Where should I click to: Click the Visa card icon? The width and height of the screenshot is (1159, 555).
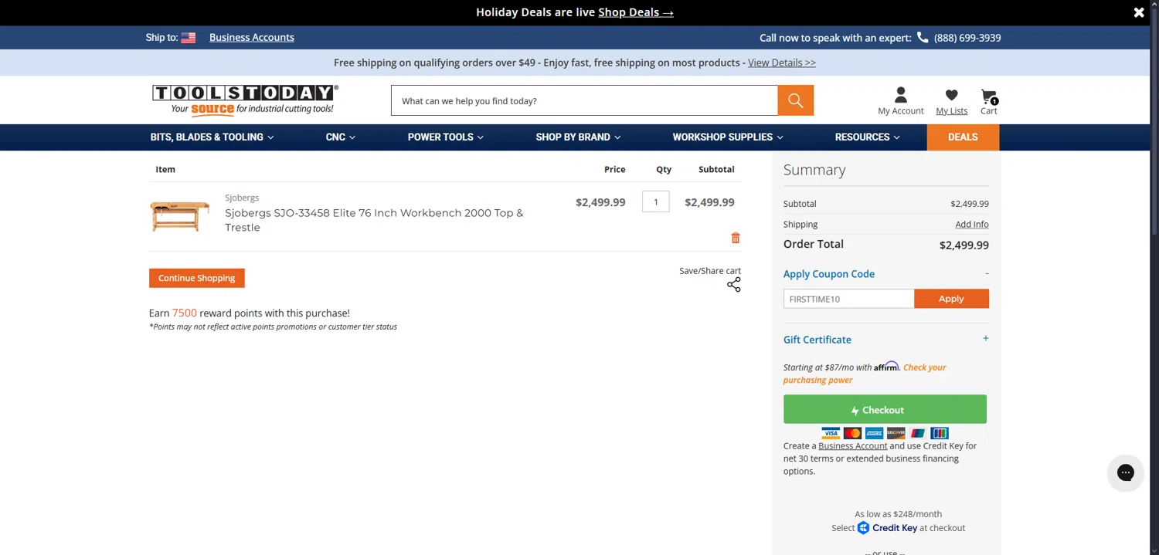(831, 433)
